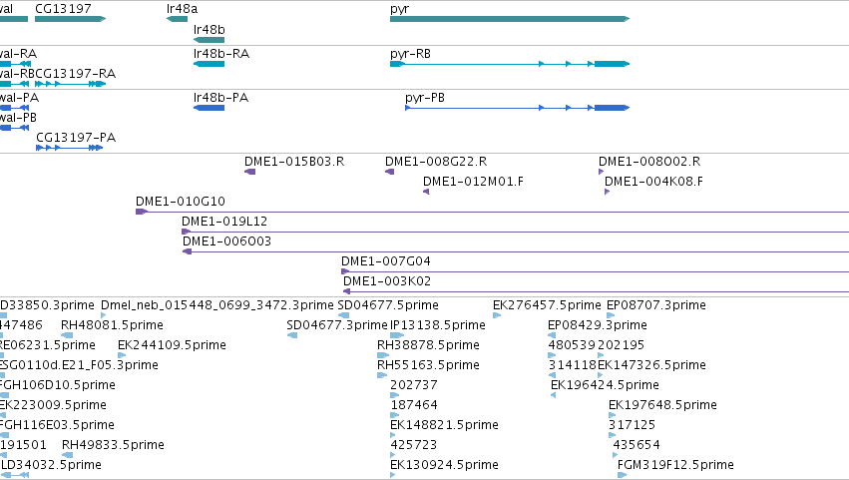Click the DME1-010G10 BAC clone line
The width and height of the screenshot is (849, 480).
[492, 212]
